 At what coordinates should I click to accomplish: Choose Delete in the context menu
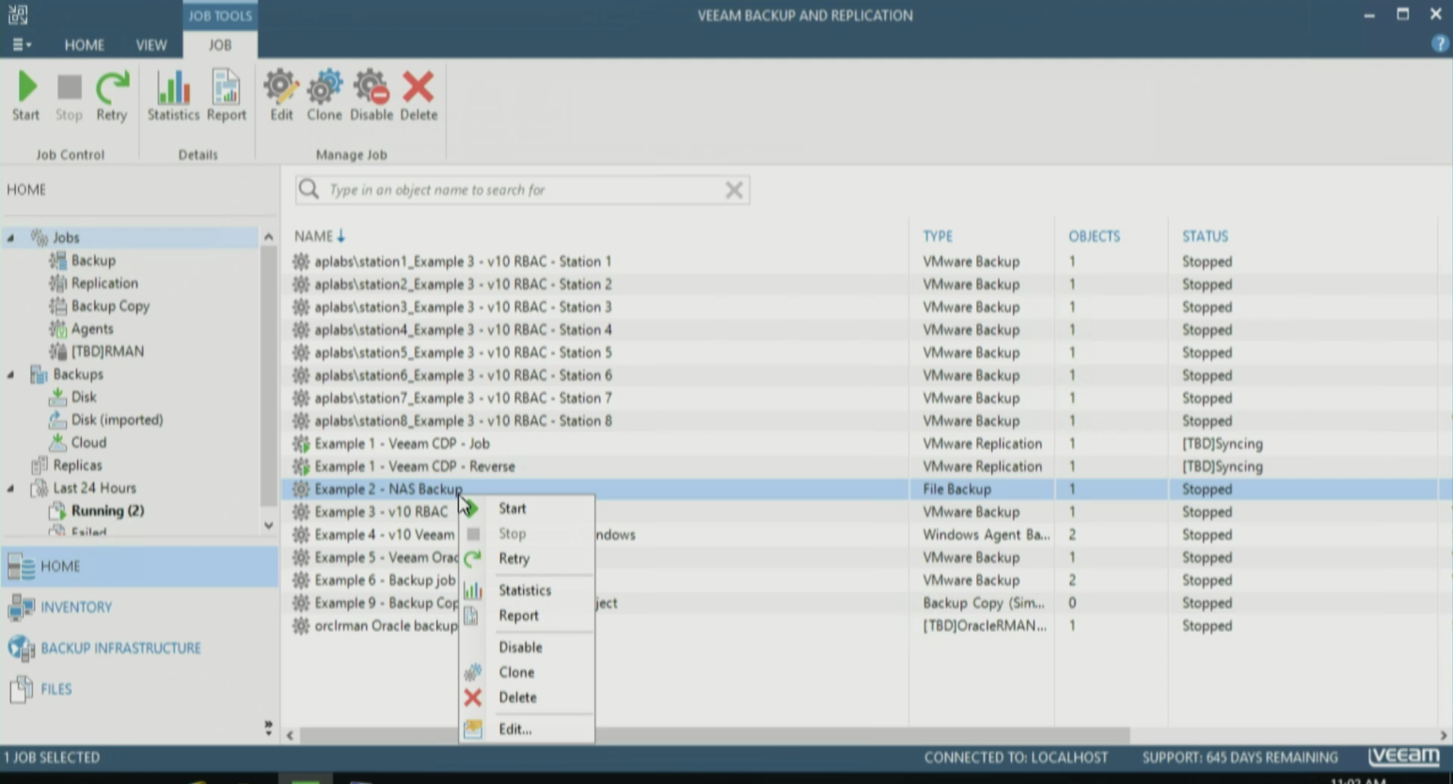coord(527,698)
